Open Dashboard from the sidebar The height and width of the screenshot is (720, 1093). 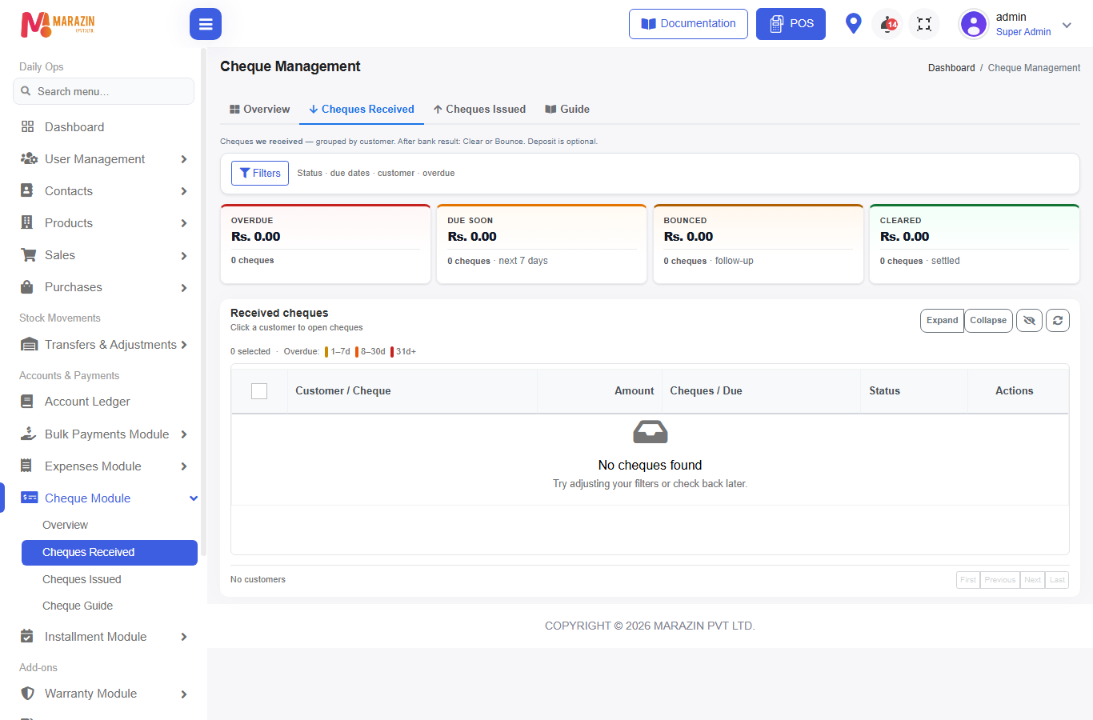click(x=74, y=127)
